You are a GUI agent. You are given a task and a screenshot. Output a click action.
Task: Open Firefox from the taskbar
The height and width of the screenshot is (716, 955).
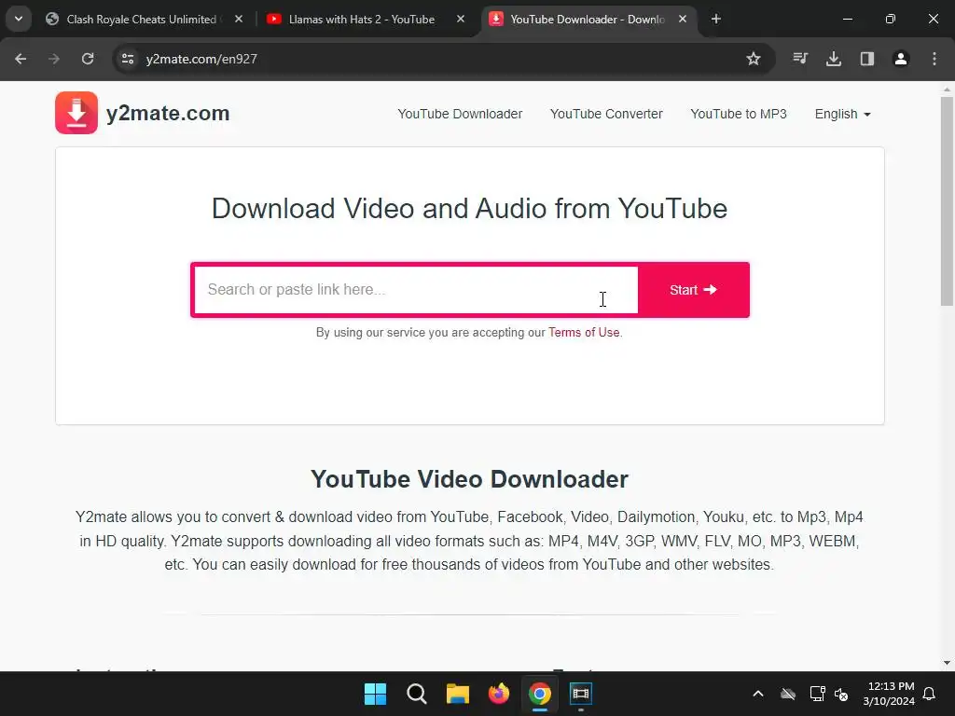(x=499, y=694)
